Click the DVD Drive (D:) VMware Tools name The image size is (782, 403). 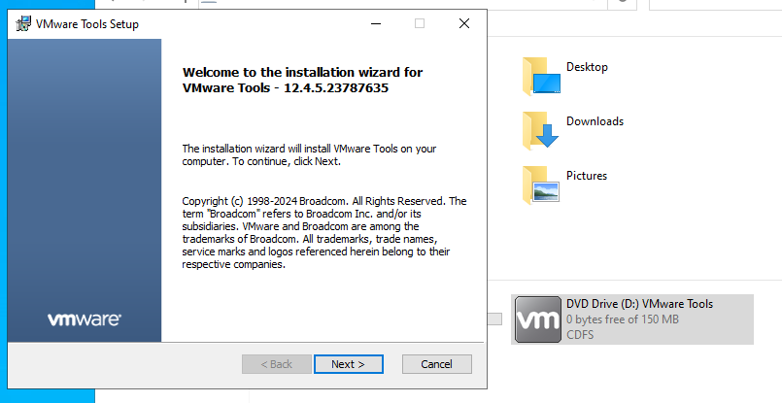point(639,304)
